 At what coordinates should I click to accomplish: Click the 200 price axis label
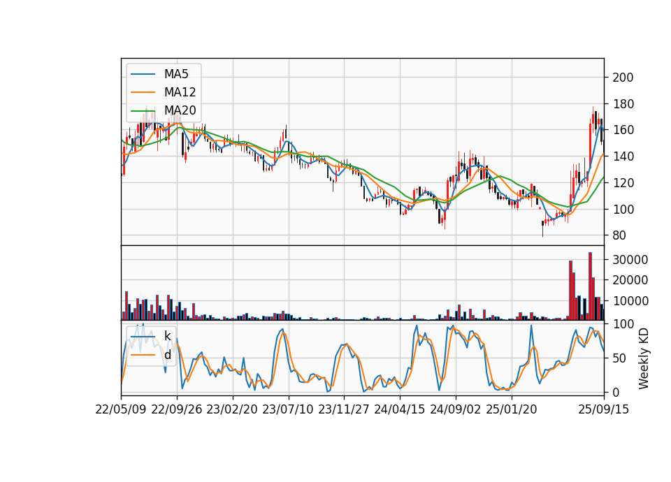(623, 78)
